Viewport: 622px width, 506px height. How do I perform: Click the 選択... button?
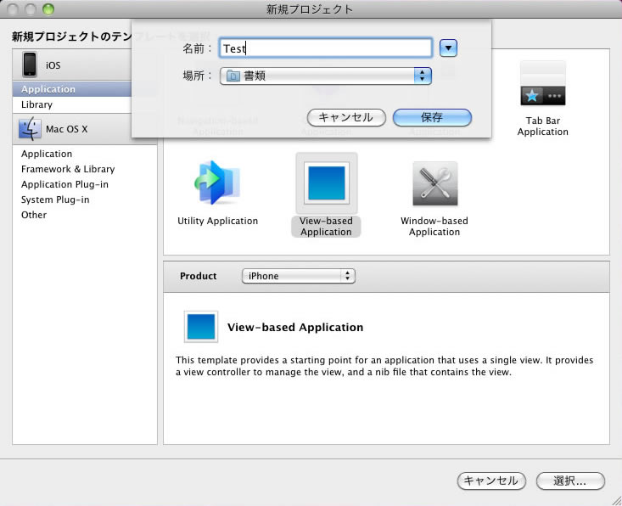570,481
